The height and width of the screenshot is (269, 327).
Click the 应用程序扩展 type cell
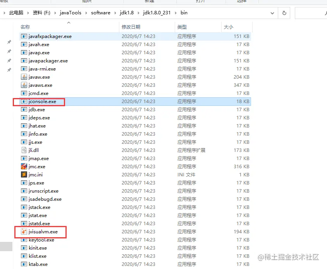point(191,150)
